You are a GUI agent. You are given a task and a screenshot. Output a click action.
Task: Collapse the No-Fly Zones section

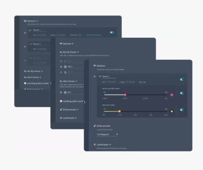(69, 52)
